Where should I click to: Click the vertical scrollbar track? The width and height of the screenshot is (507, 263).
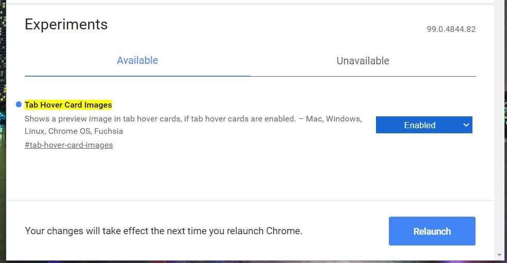point(499,129)
